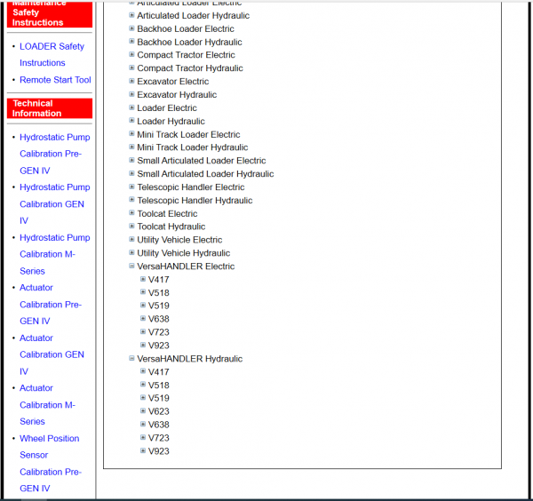The height and width of the screenshot is (501, 533).
Task: Expand the Telescopic Handler Electric node
Action: pyautogui.click(x=131, y=187)
